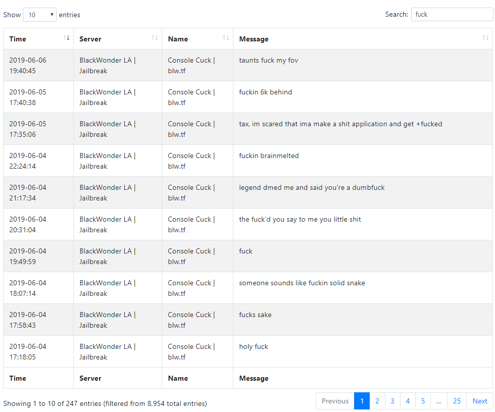Sort table by the Server column
Image resolution: width=495 pixels, height=412 pixels.
click(117, 39)
